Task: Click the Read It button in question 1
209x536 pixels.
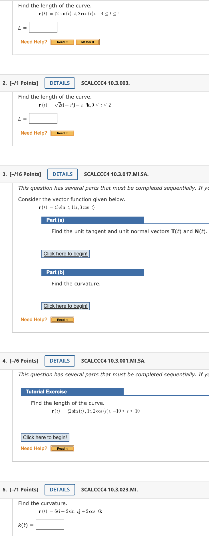Action: coord(62,42)
